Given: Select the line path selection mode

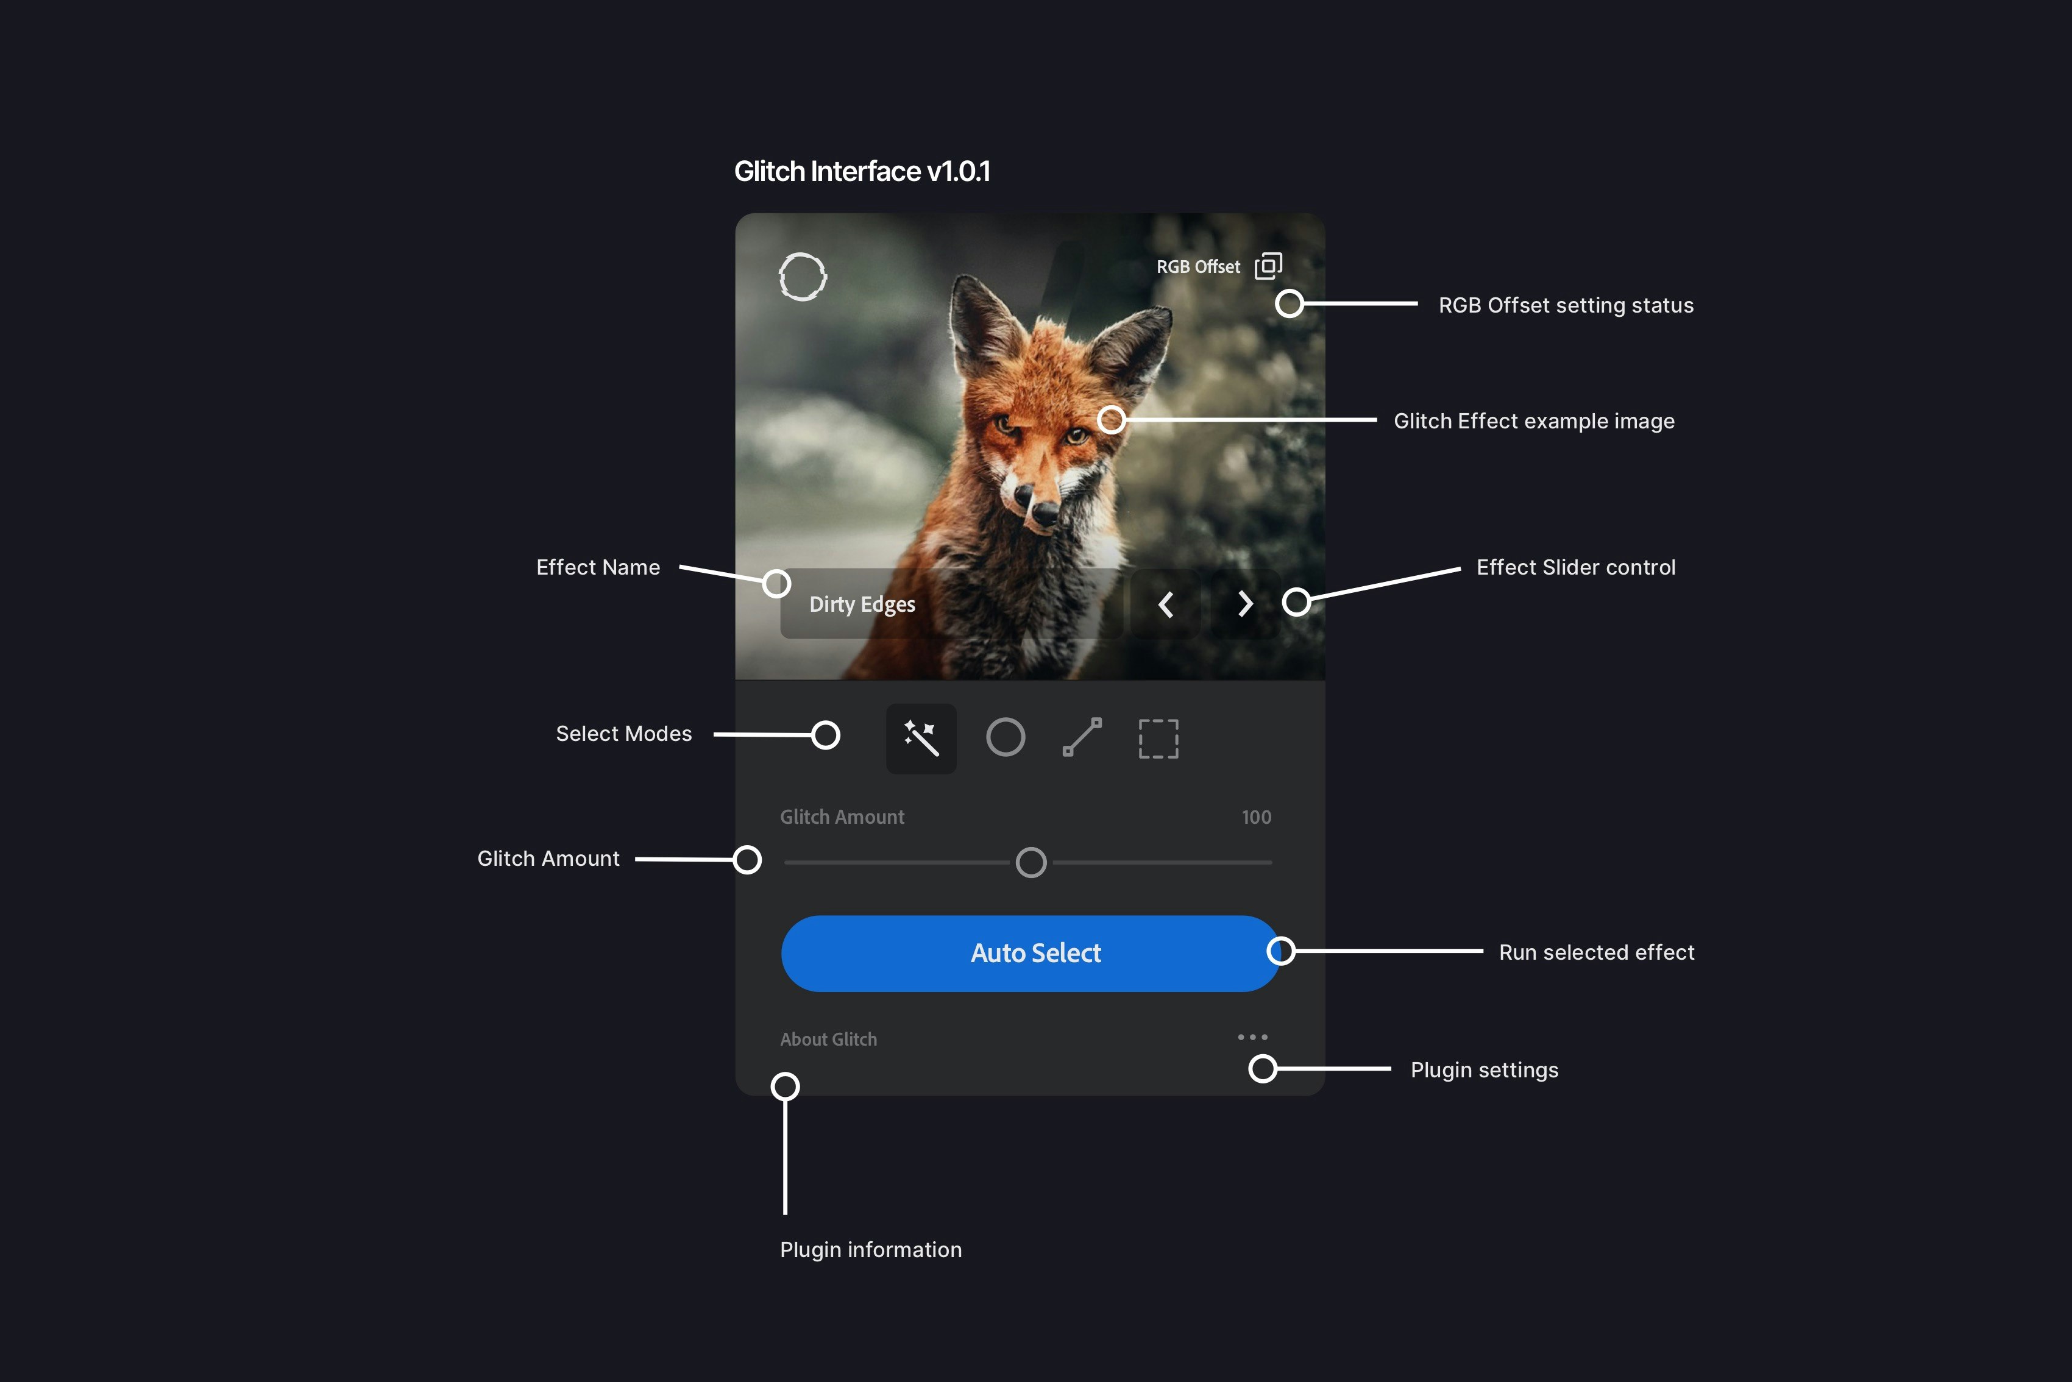Looking at the screenshot, I should point(1081,739).
